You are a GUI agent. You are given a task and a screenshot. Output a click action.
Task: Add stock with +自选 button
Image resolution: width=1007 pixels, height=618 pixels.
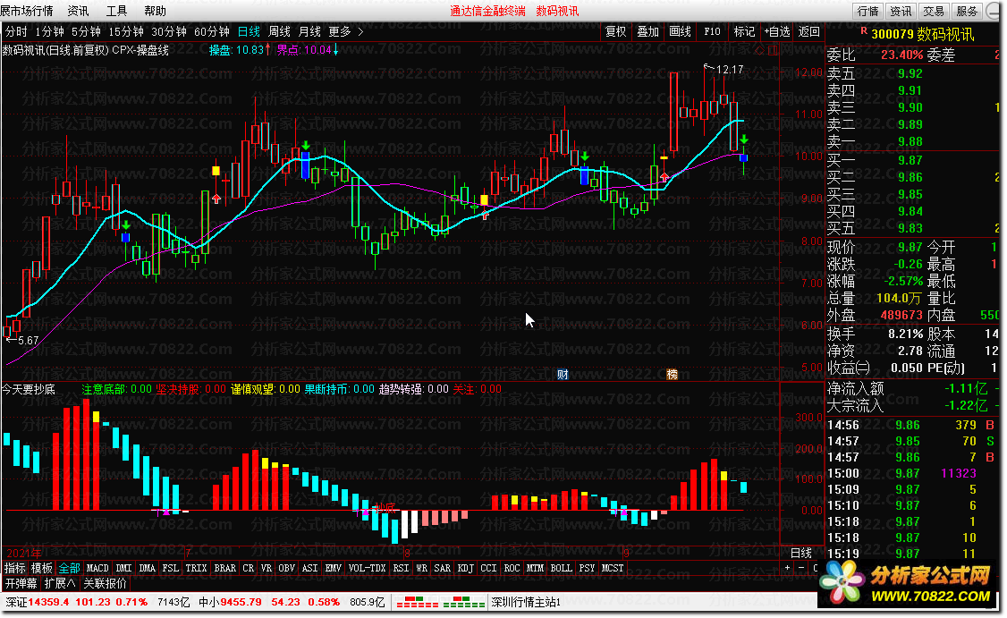(776, 31)
